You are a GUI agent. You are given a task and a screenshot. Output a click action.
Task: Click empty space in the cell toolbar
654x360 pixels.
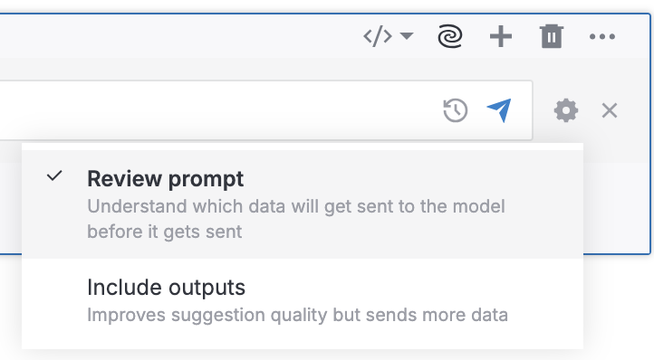179,36
